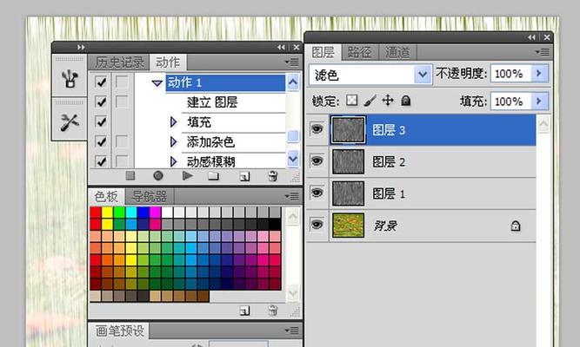The width and height of the screenshot is (580, 347).
Task: Select the 色板 tab
Action: pos(107,196)
